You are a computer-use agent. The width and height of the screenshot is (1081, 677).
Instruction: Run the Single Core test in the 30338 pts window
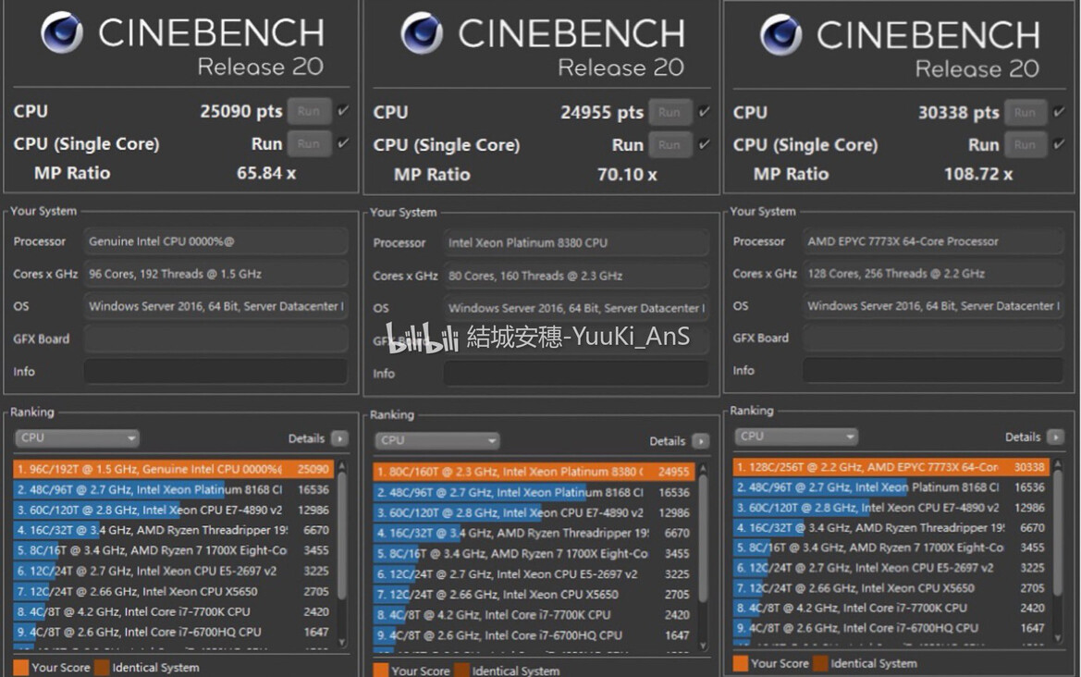(x=1026, y=145)
